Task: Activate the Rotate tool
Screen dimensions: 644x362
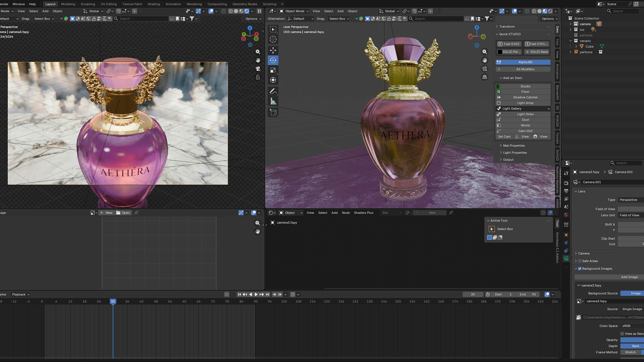Action: click(273, 60)
